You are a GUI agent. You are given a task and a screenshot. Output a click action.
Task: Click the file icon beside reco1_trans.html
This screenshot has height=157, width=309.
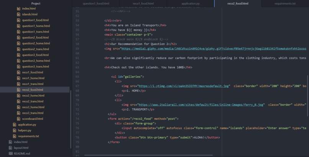click(x=18, y=84)
